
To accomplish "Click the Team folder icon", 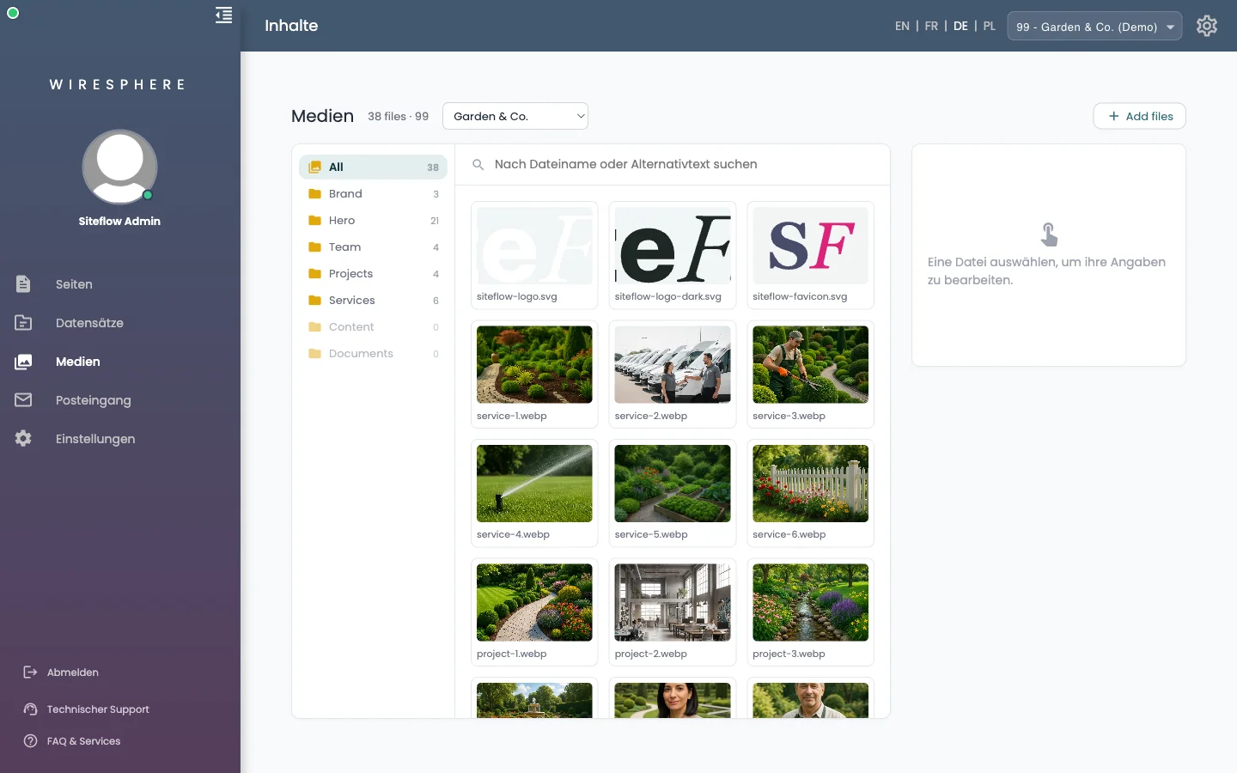I will pyautogui.click(x=314, y=247).
